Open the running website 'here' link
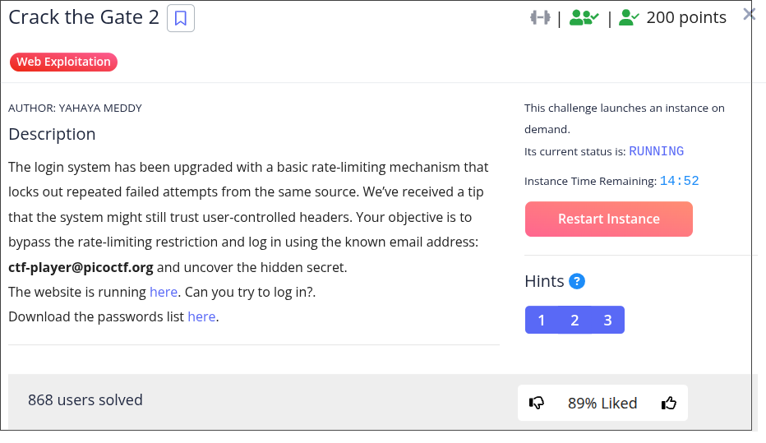 coord(164,292)
